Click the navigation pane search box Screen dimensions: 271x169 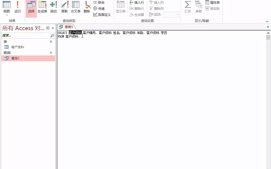click(x=26, y=36)
